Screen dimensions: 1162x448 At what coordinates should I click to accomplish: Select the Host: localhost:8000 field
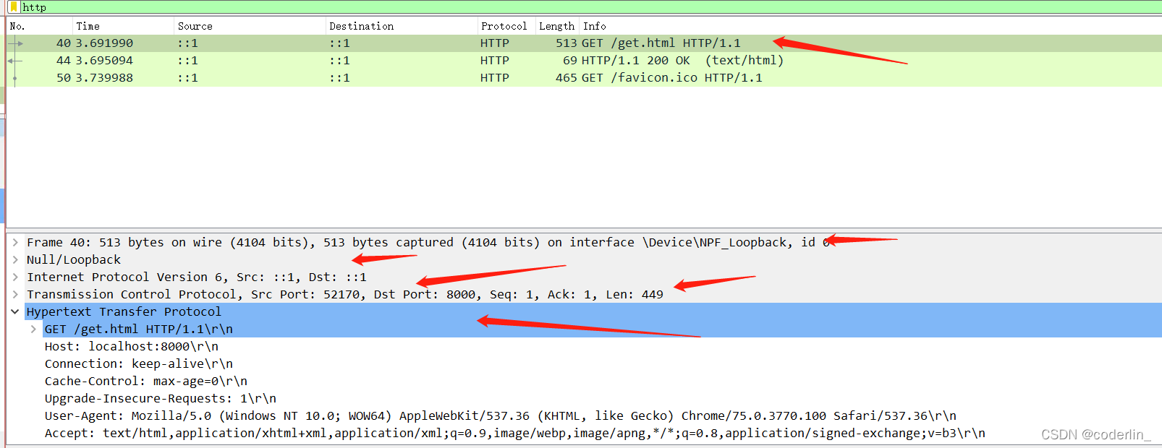[132, 347]
